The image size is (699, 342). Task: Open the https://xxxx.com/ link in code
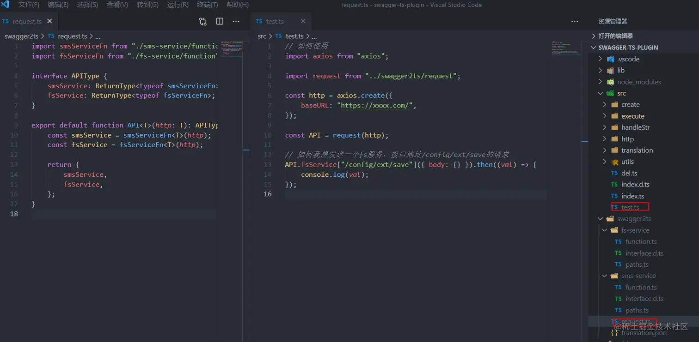point(374,106)
